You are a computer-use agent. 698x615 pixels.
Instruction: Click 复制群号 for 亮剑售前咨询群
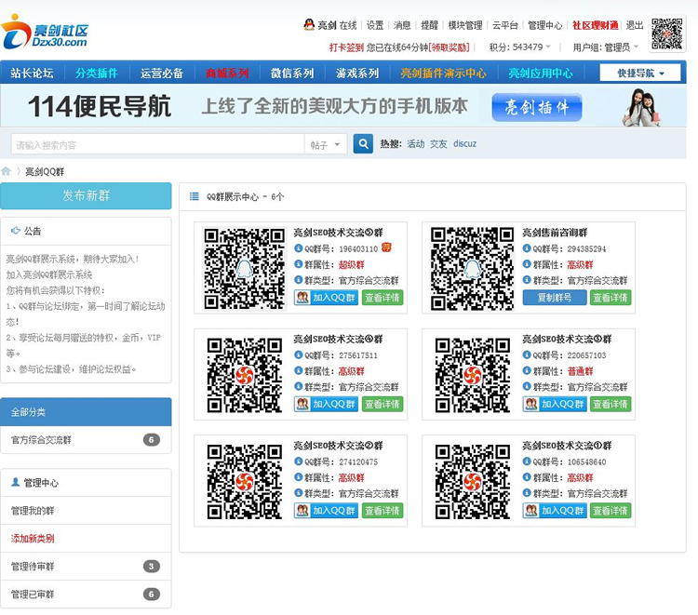click(555, 297)
